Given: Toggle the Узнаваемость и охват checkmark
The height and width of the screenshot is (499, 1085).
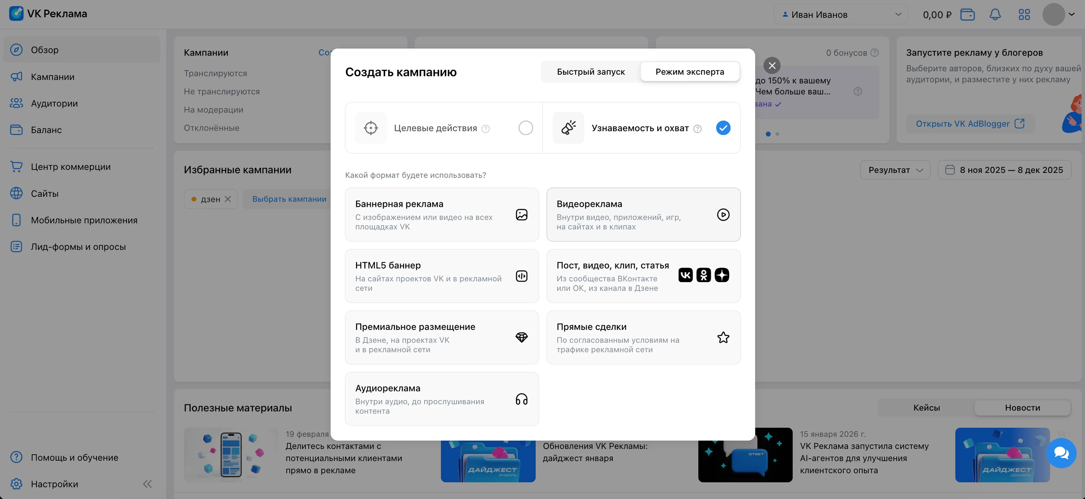Looking at the screenshot, I should click(723, 128).
